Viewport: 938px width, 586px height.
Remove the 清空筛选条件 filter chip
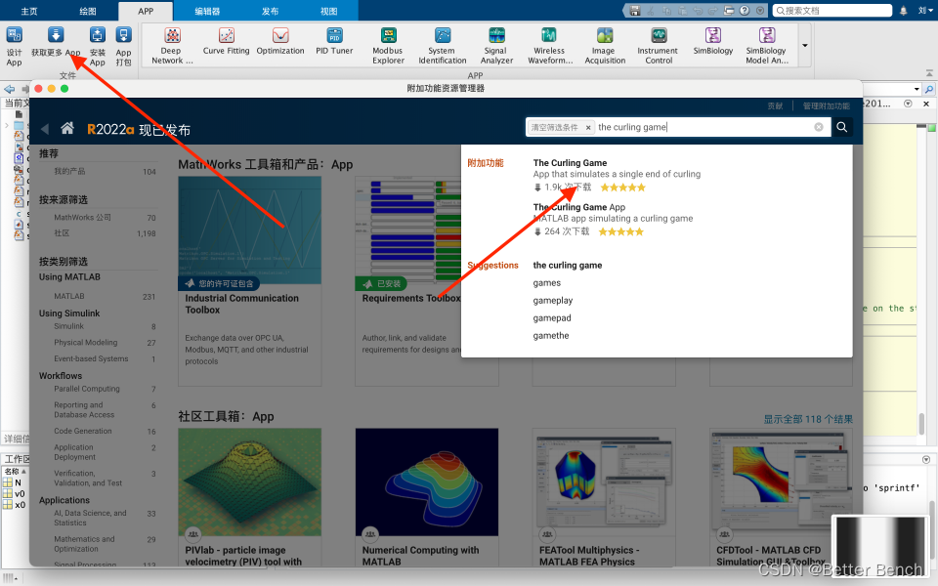[x=588, y=127]
